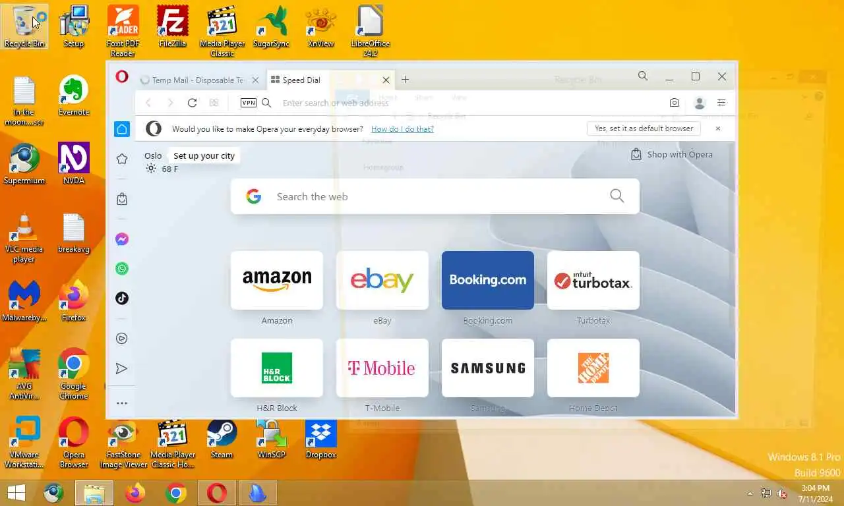Image resolution: width=844 pixels, height=506 pixels.
Task: Close the Speed Dial tab
Action: (386, 80)
